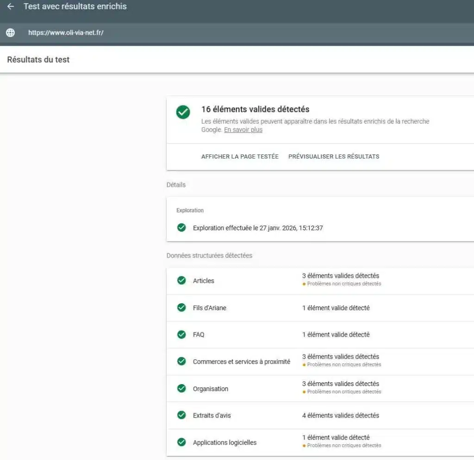The image size is (474, 460).
Task: Click the globe icon next to the URL
Action: 10,32
